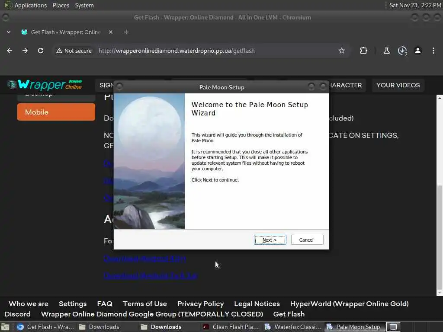This screenshot has width=443, height=332.
Task: Bookmark this page with the star icon
Action: click(342, 51)
